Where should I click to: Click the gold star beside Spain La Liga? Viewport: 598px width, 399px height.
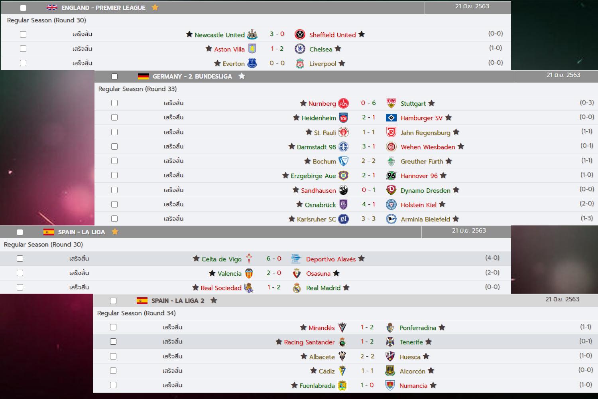(115, 232)
